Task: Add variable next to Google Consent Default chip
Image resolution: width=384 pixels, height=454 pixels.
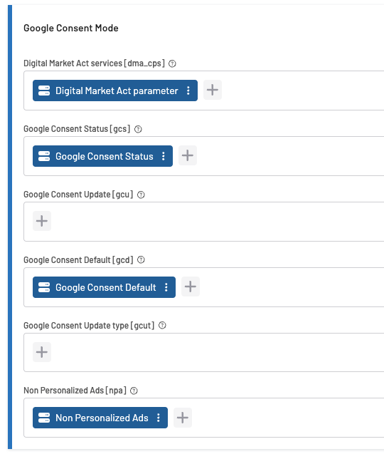Action: pos(191,287)
